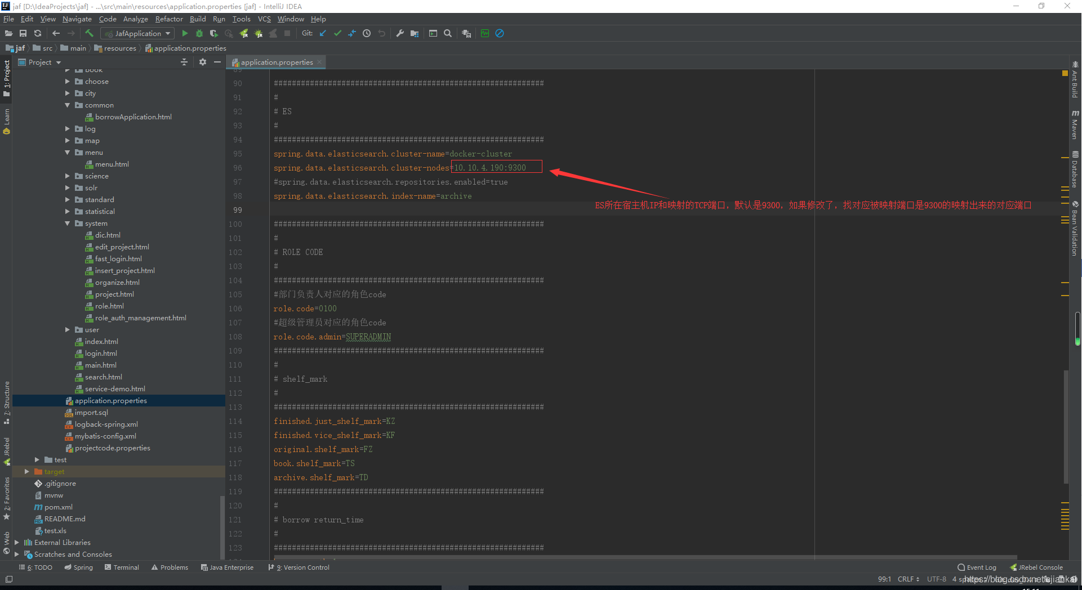The image size is (1082, 590).
Task: Open the Spring tool window
Action: (x=79, y=567)
